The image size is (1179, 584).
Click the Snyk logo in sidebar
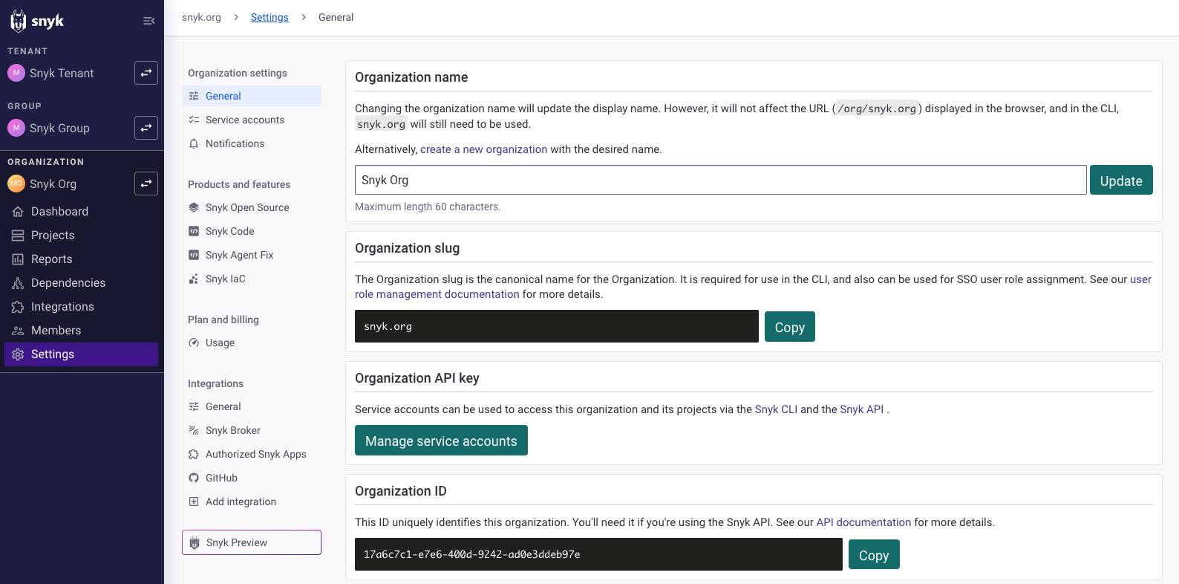pos(37,21)
